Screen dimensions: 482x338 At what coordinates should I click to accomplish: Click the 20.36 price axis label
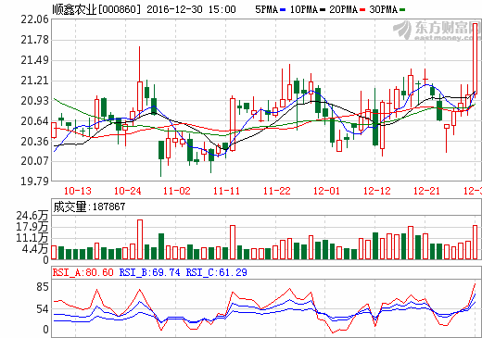point(35,142)
